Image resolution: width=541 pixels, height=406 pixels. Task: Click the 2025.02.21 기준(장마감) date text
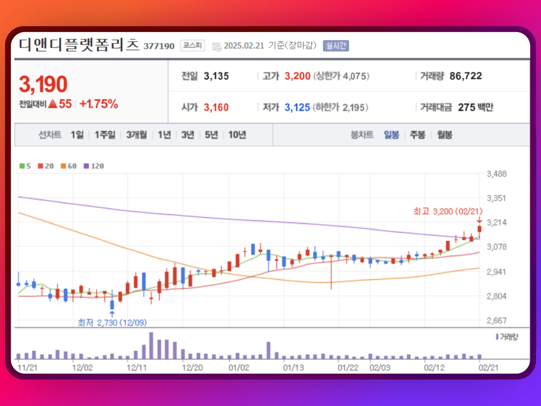point(270,46)
